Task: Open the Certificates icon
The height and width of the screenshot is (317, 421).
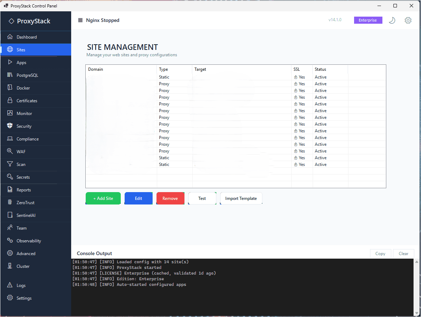Action: [10, 100]
